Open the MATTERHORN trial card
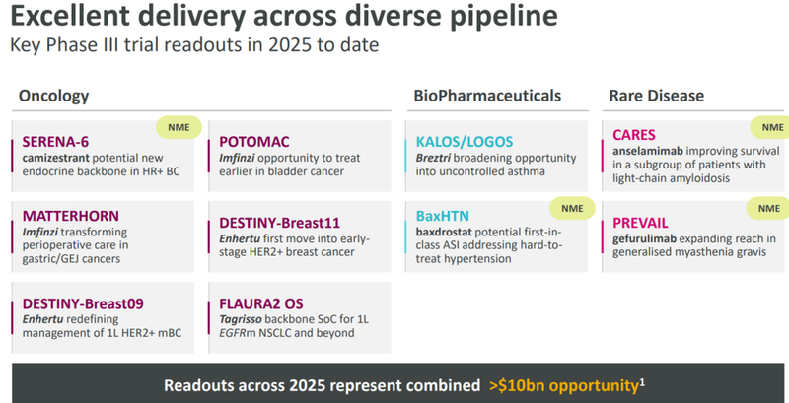Screen dimensions: 789x403 point(103,236)
